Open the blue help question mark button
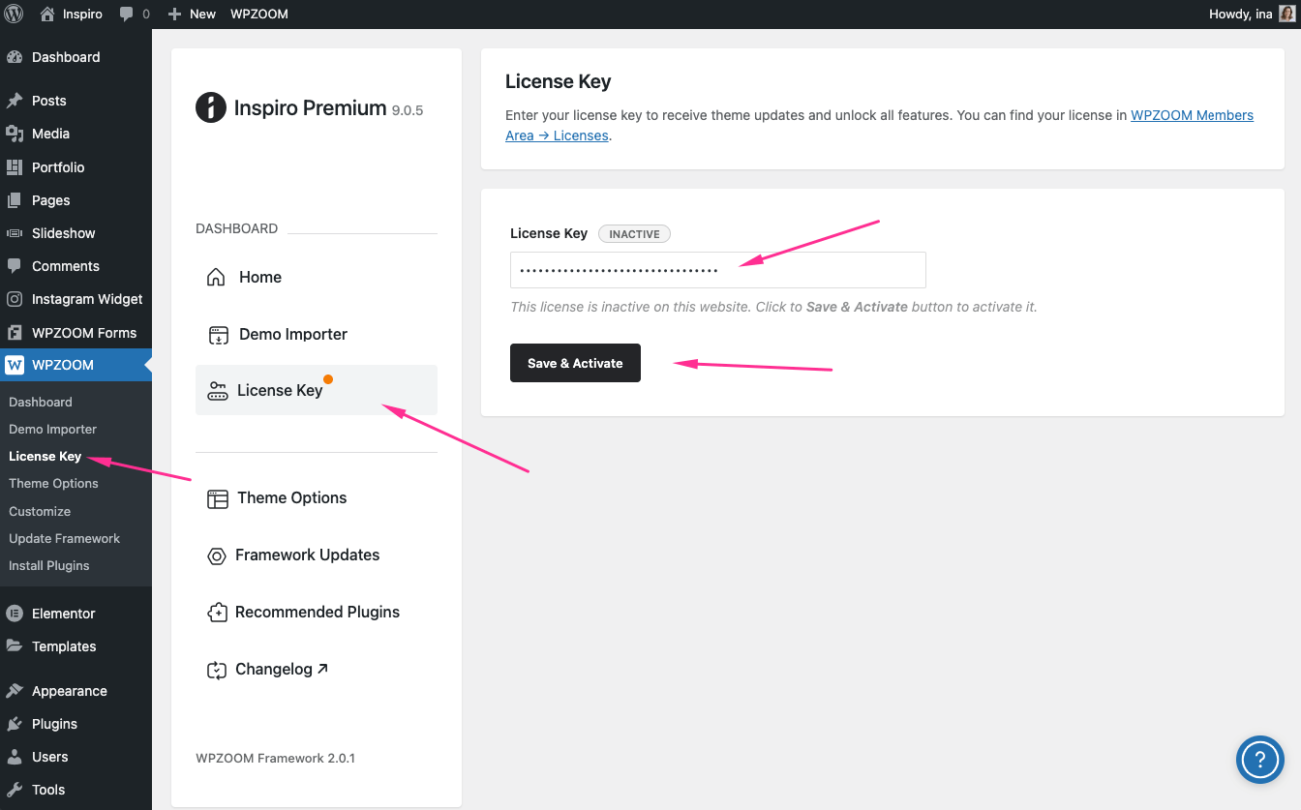The image size is (1301, 810). 1259,759
